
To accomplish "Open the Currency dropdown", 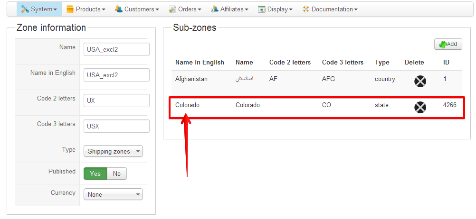I will pos(113,194).
